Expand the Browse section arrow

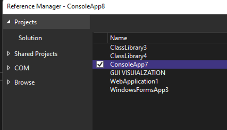pos(9,82)
